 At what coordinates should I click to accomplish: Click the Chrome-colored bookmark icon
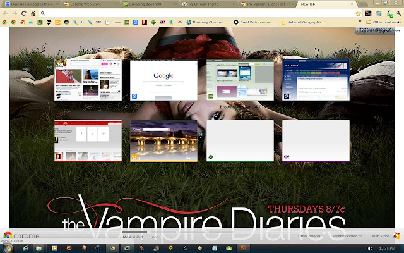click(x=13, y=22)
